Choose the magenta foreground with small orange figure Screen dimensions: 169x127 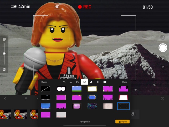pyautogui.click(x=108, y=89)
